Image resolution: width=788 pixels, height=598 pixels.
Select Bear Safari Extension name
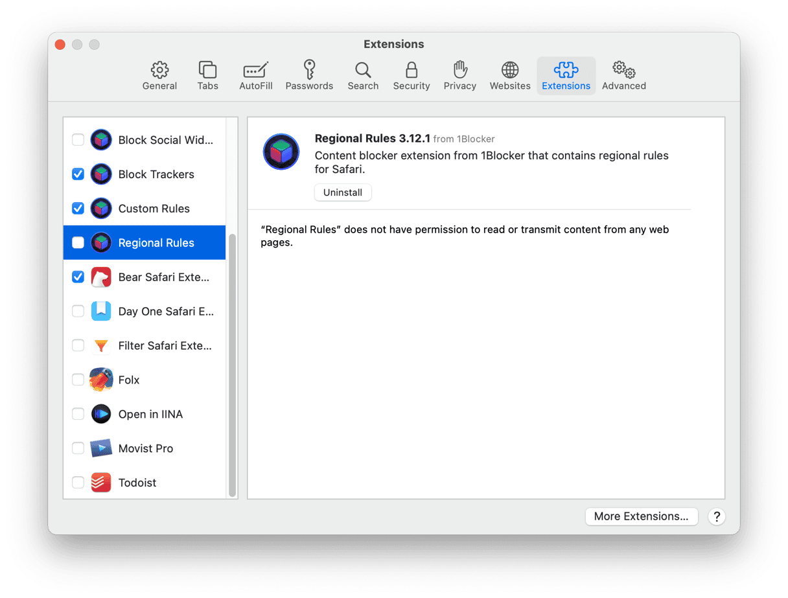164,277
